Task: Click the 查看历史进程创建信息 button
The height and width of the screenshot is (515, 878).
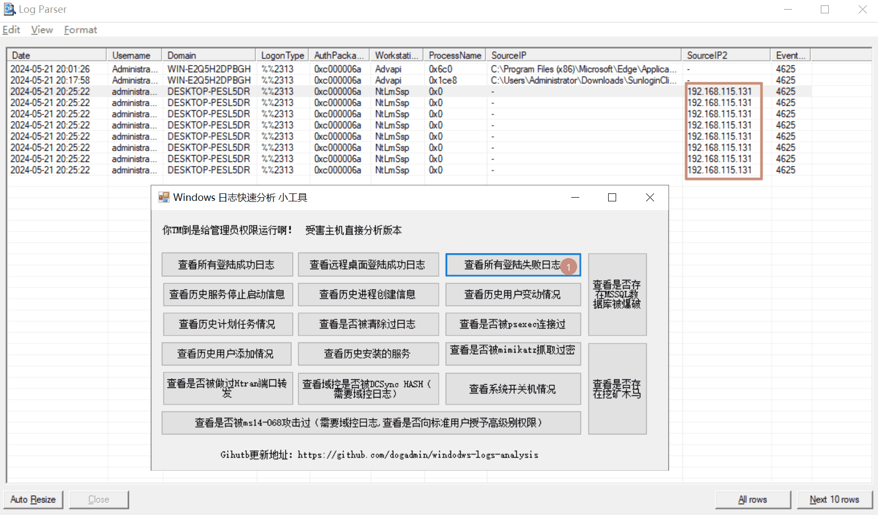Action: tap(368, 294)
